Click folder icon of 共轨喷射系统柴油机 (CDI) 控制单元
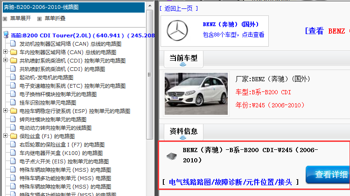The width and height of the screenshot is (350, 196). pyautogui.click(x=14, y=61)
